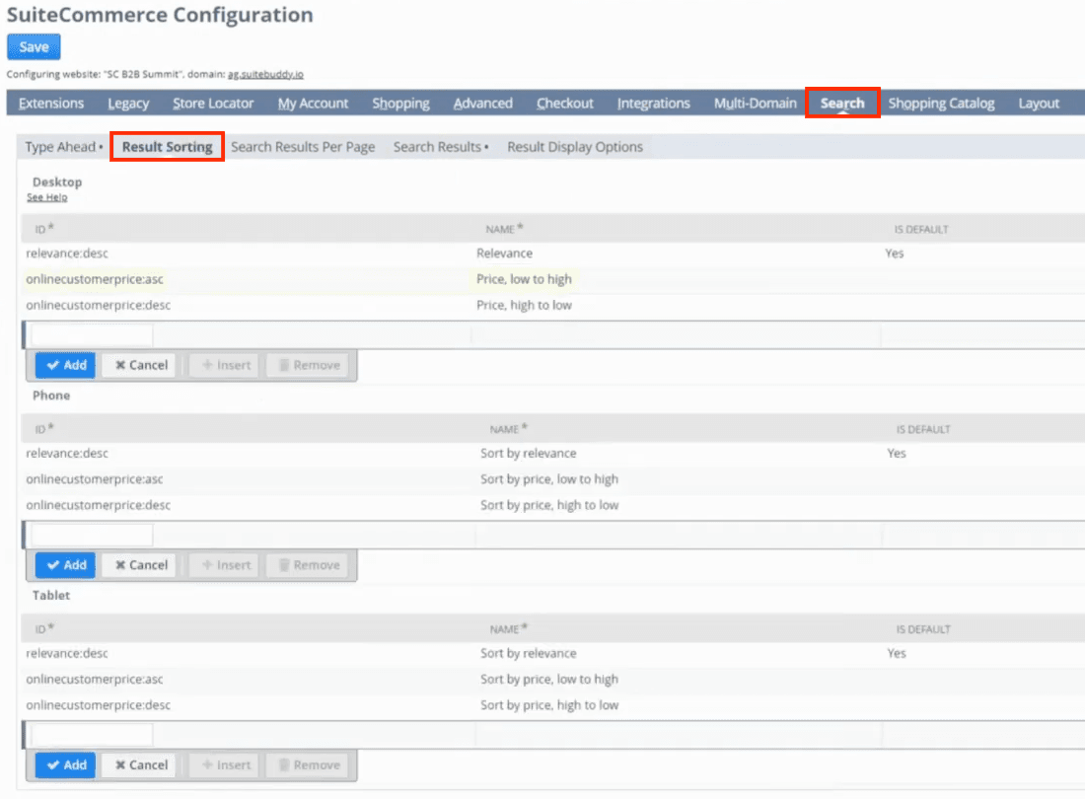1085x799 pixels.
Task: Open Search Results Per Page subtab
Action: coord(303,147)
